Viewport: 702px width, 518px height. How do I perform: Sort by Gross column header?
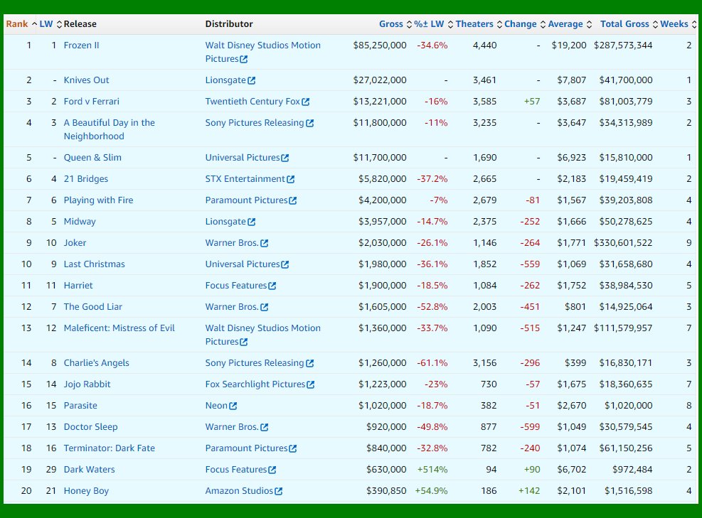[390, 24]
